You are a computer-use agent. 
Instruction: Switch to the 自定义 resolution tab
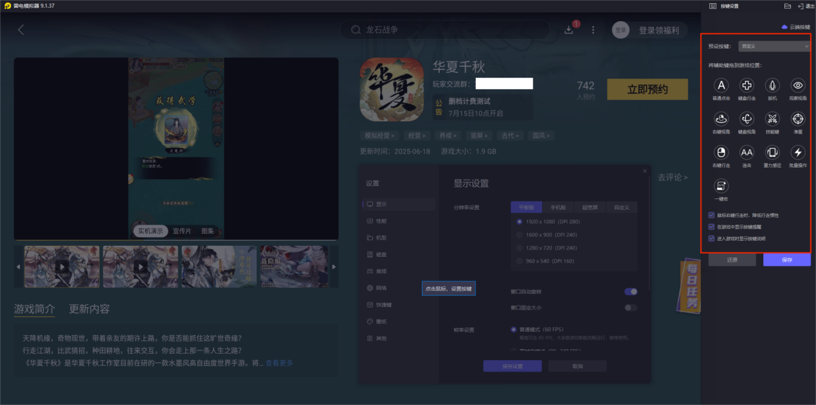click(621, 207)
